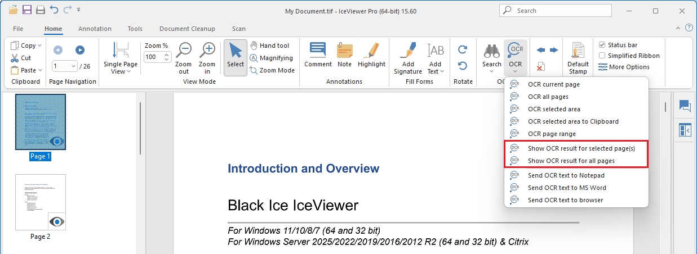Screen dimensions: 697x254
Task: Open the help question mark icon
Action: (689, 28)
